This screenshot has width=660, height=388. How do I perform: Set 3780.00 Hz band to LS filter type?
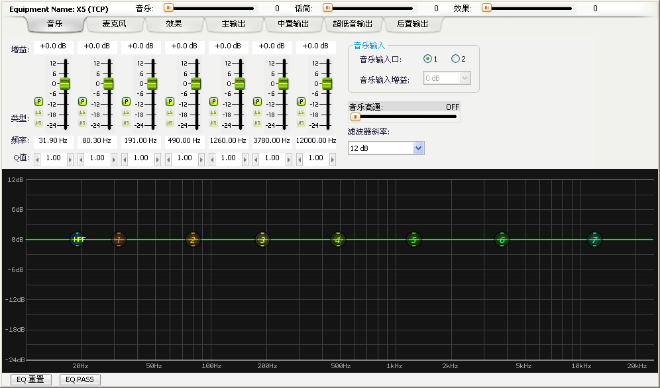(258, 113)
